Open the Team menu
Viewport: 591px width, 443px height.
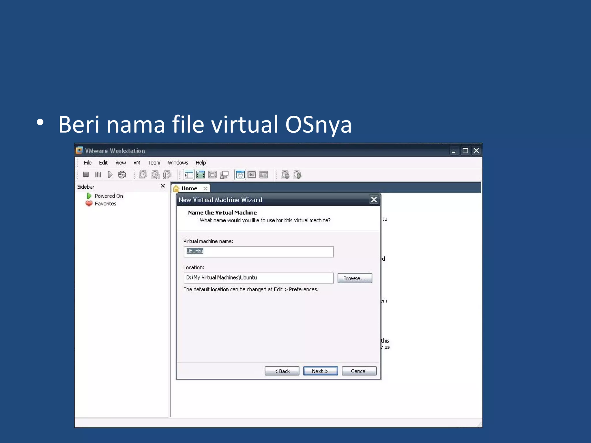pos(154,163)
